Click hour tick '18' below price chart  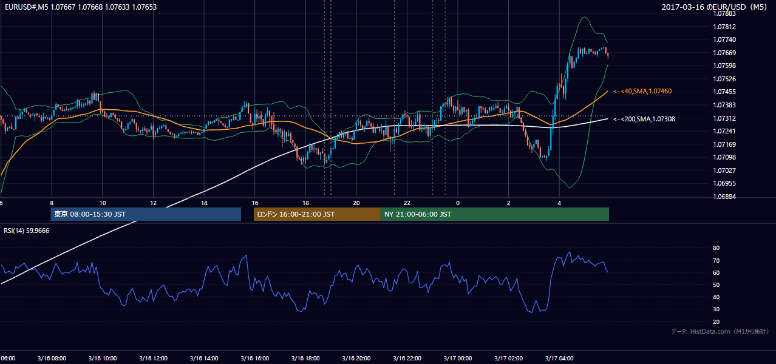pyautogui.click(x=305, y=203)
